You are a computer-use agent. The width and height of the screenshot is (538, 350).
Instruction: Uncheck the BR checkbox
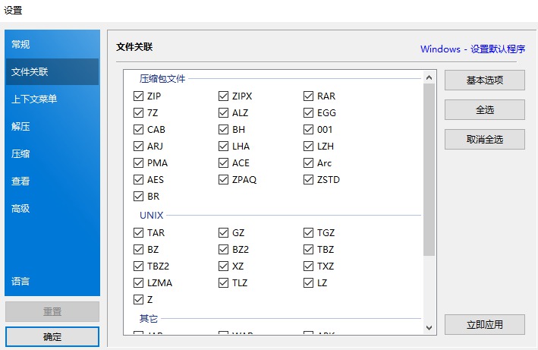point(138,197)
